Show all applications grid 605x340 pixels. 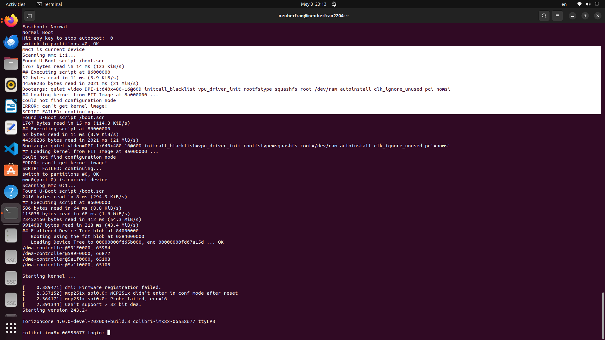(x=11, y=328)
